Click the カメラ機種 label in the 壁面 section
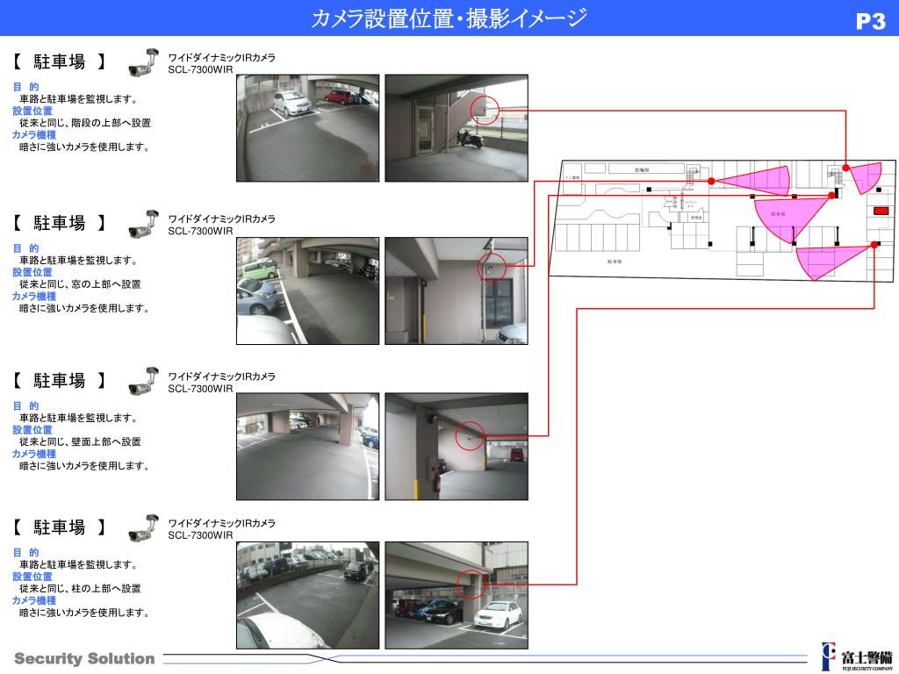899x674 pixels. point(34,454)
